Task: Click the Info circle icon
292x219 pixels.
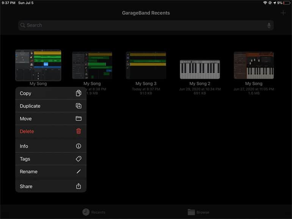Action: tap(78, 146)
